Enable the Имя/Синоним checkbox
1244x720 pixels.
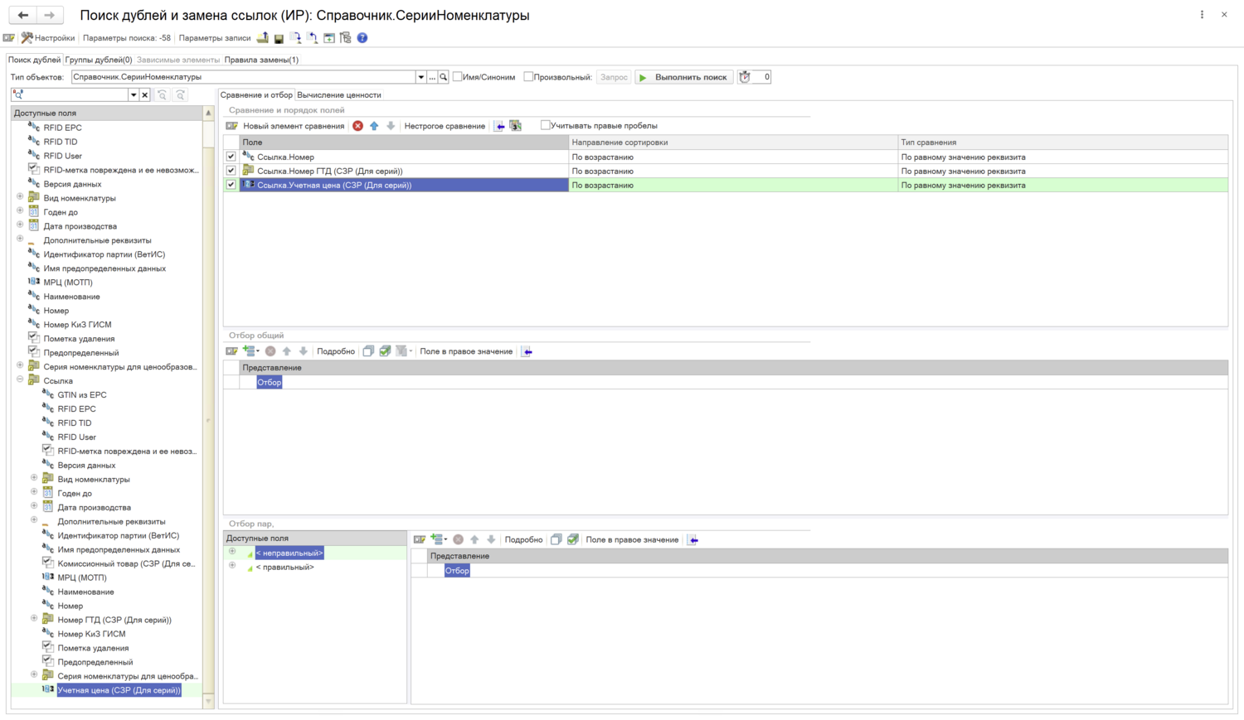[458, 77]
